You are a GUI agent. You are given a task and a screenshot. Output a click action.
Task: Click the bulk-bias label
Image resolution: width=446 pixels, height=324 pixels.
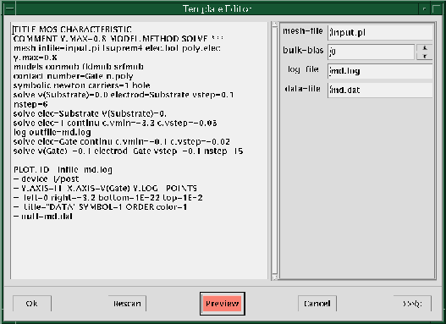303,50
